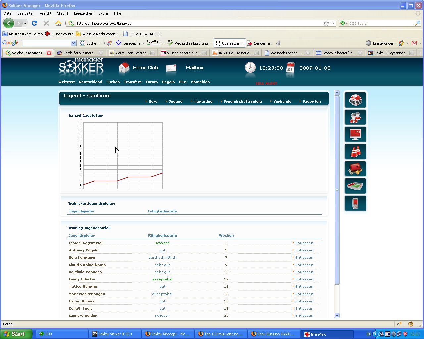Expand the Einstellungen toolbar dropdown
Screen dimensions: 424x339
(395, 43)
